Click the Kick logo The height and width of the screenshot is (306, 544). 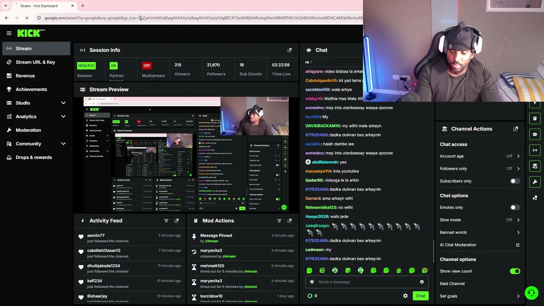click(x=31, y=33)
